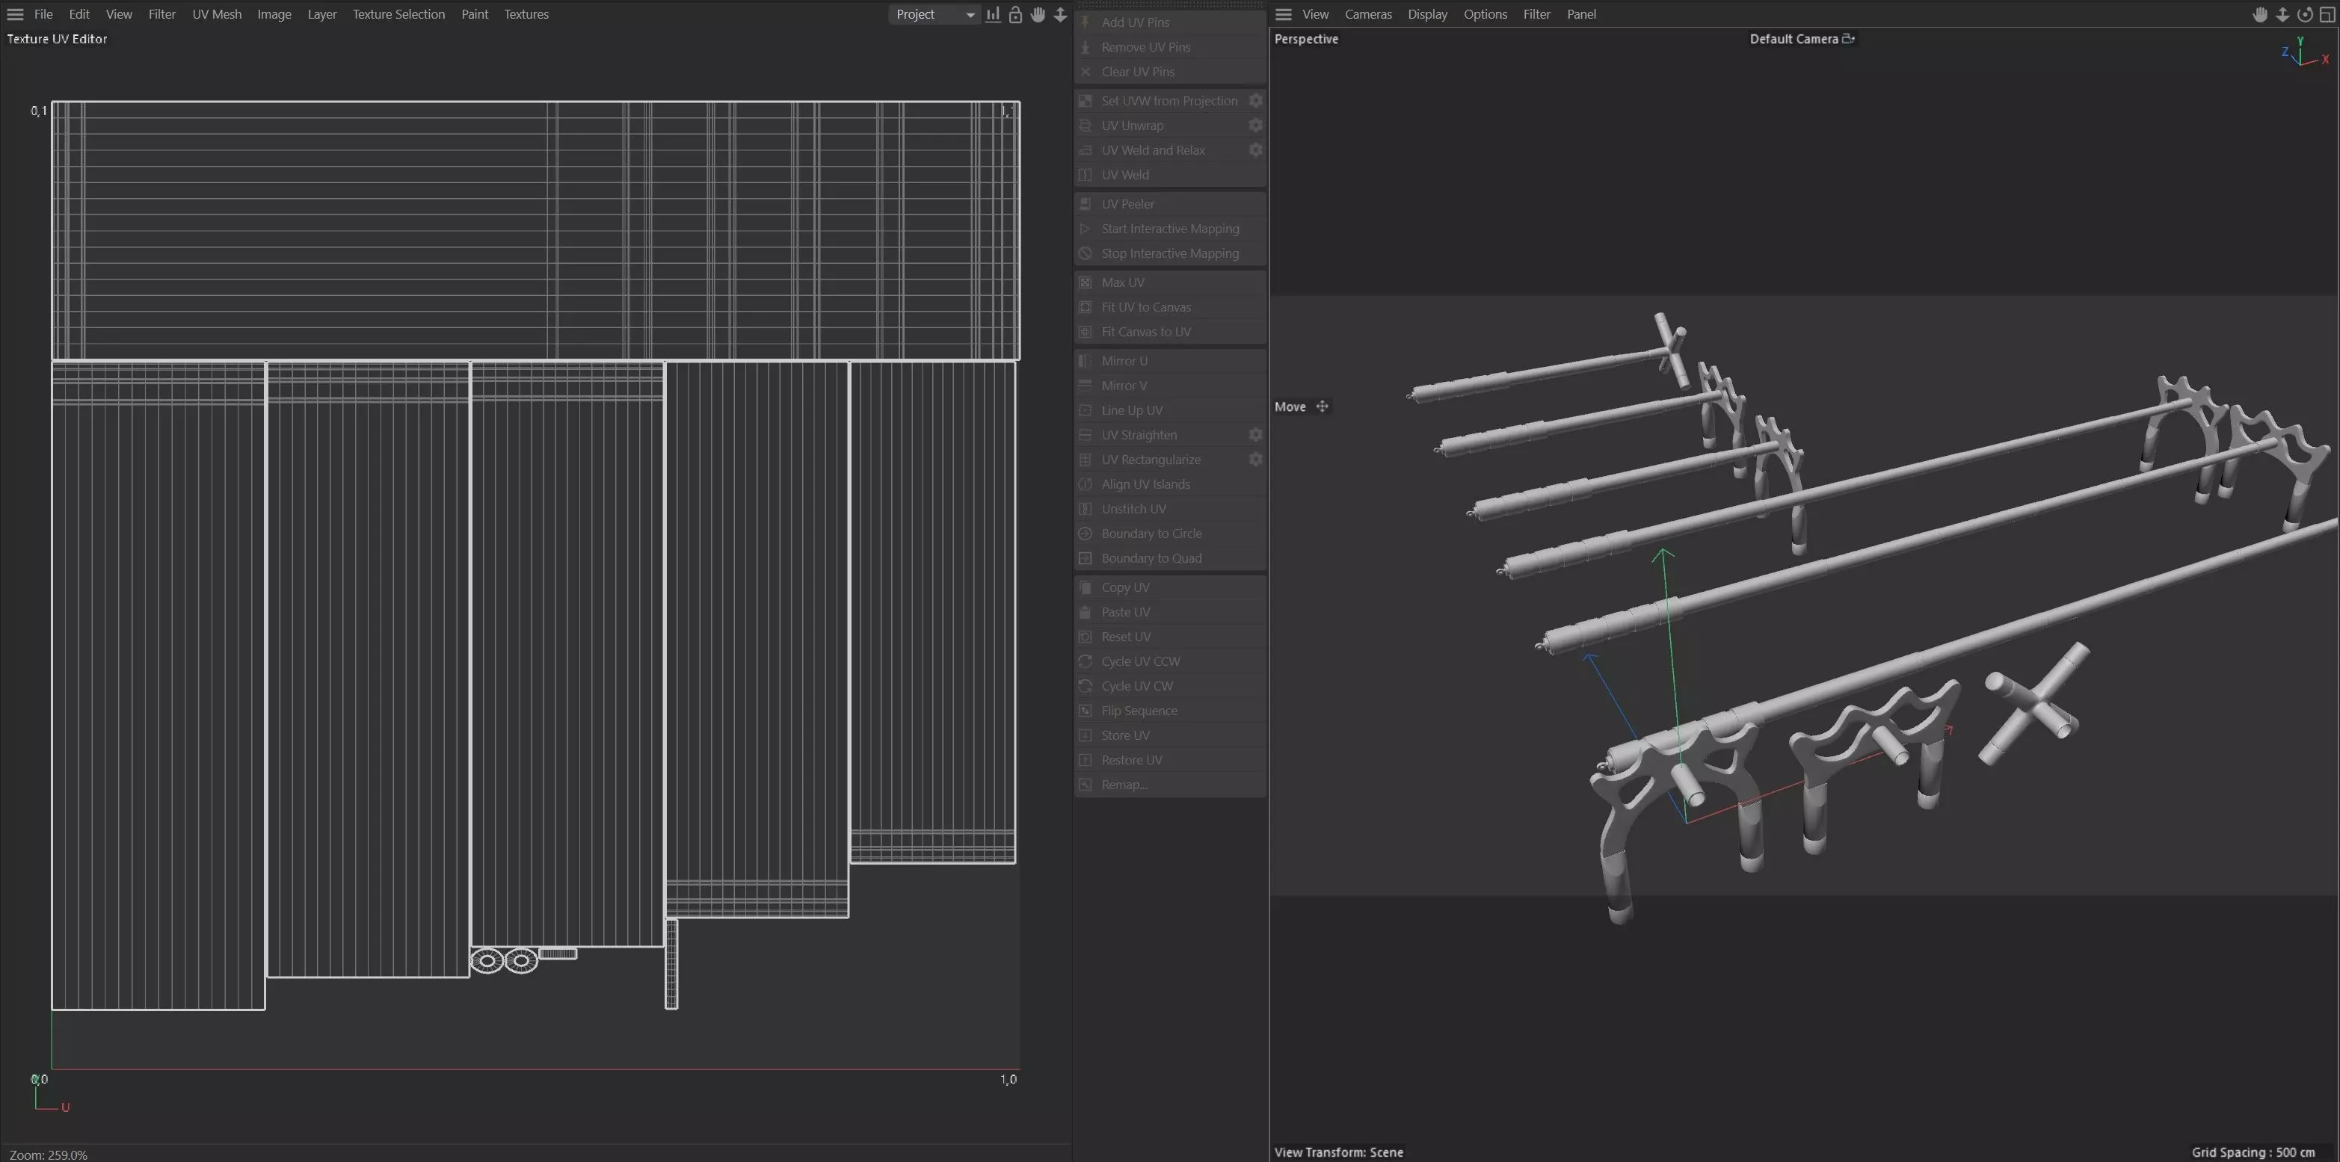Screen dimensions: 2340x1162
Task: Click the UV editor zoom arrows icon
Action: (x=1060, y=14)
